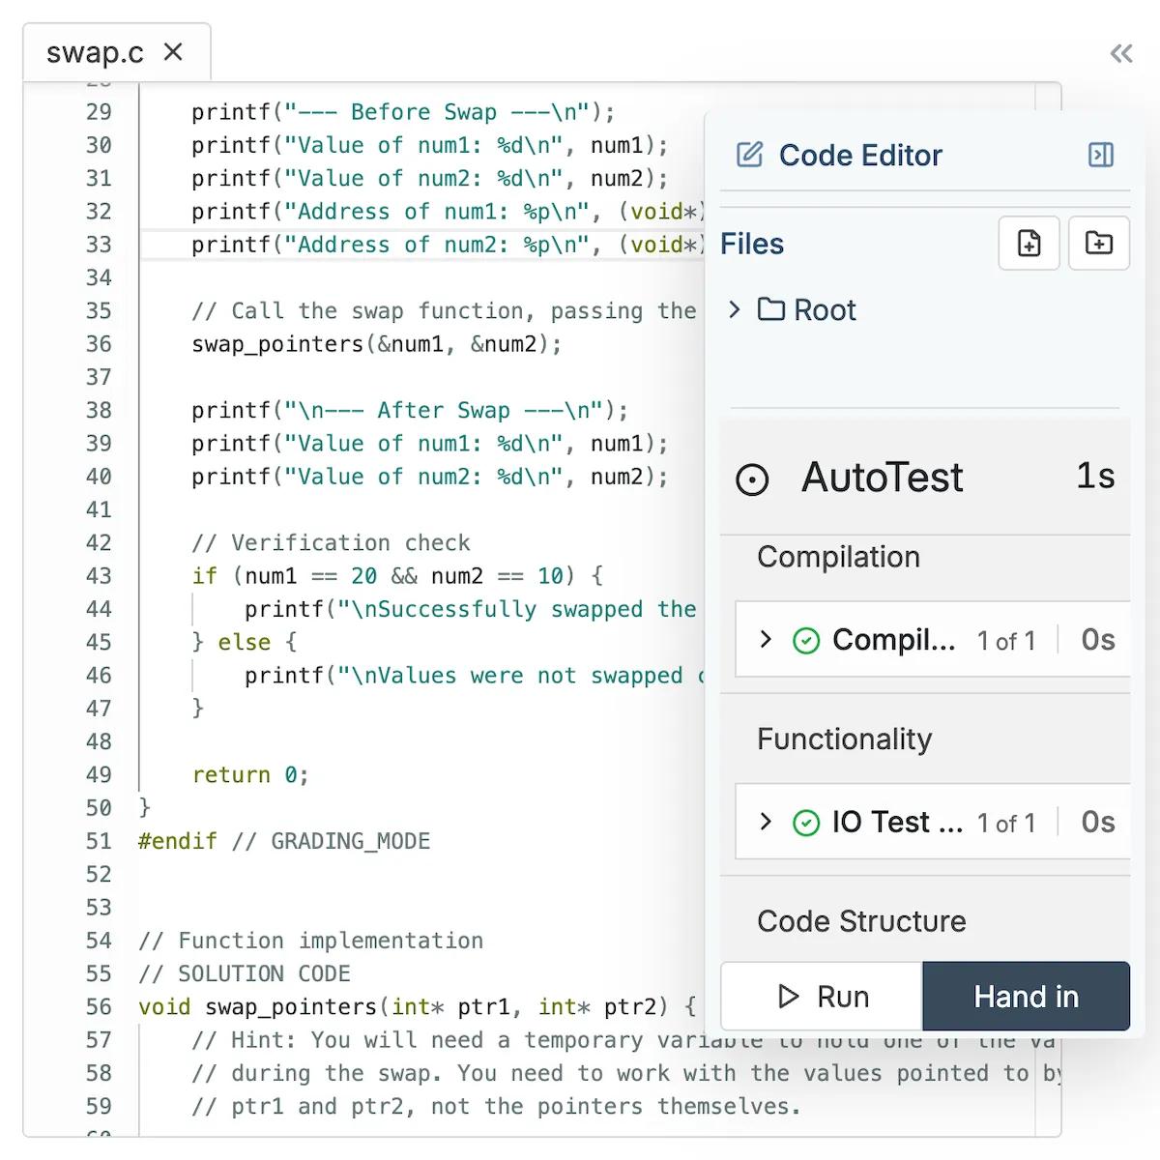This screenshot has height=1160, width=1160.
Task: Collapse the Code Editor side panel
Action: [x=1100, y=155]
